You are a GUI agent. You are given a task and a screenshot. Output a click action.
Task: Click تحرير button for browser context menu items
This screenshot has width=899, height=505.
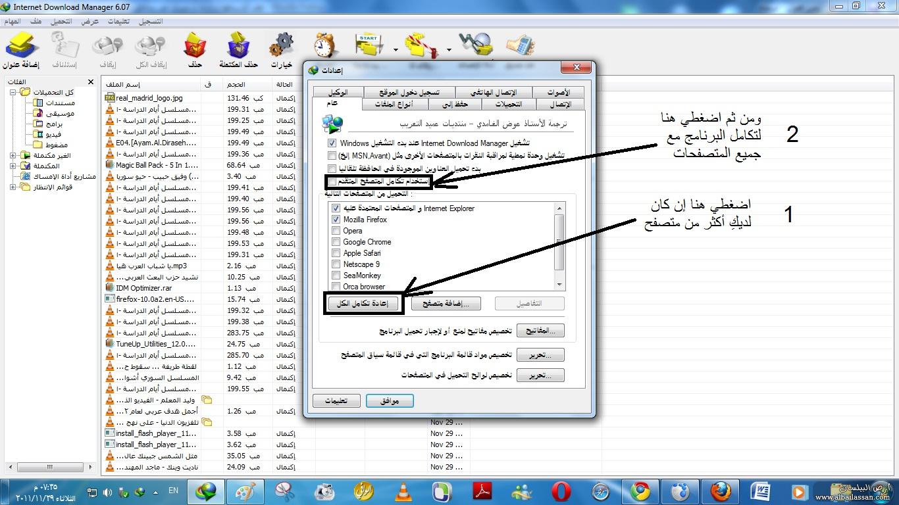[541, 355]
